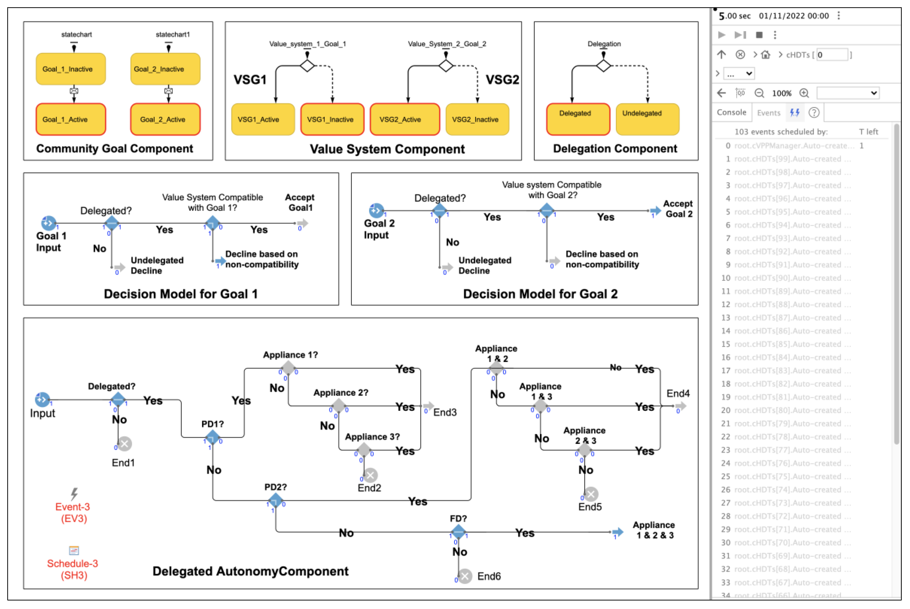Switch to the Console tab
The image size is (910, 609).
coord(731,113)
